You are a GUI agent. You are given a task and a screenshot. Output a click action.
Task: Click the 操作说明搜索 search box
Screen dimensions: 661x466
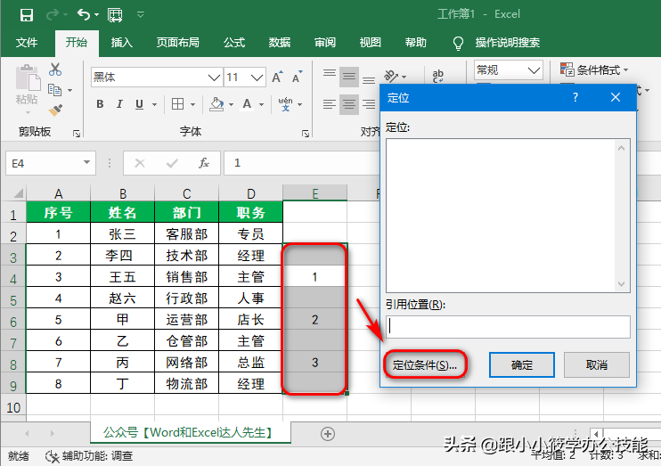(507, 43)
